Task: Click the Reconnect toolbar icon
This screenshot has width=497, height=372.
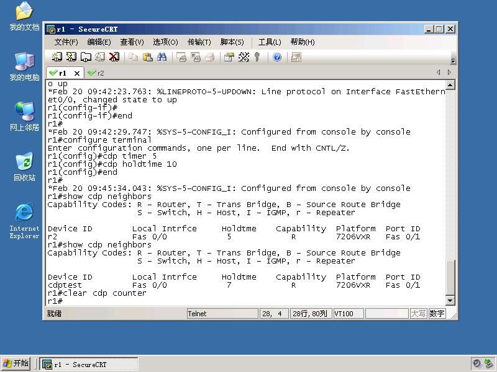Action: [x=100, y=57]
